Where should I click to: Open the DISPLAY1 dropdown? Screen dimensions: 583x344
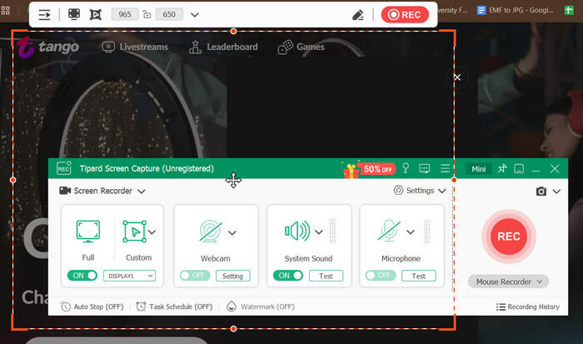click(129, 276)
